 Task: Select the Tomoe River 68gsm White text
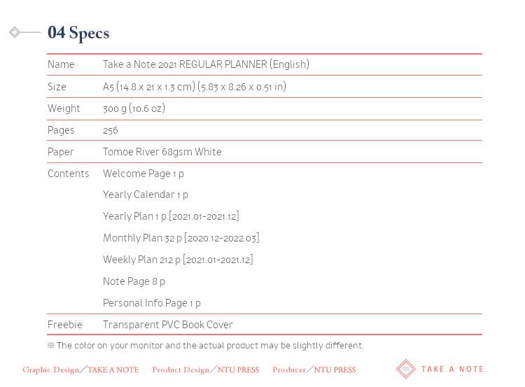click(162, 152)
